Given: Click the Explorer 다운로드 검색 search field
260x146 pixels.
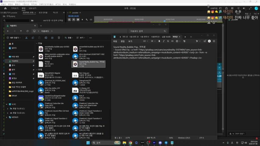Looking at the screenshot, I should click(147, 31).
